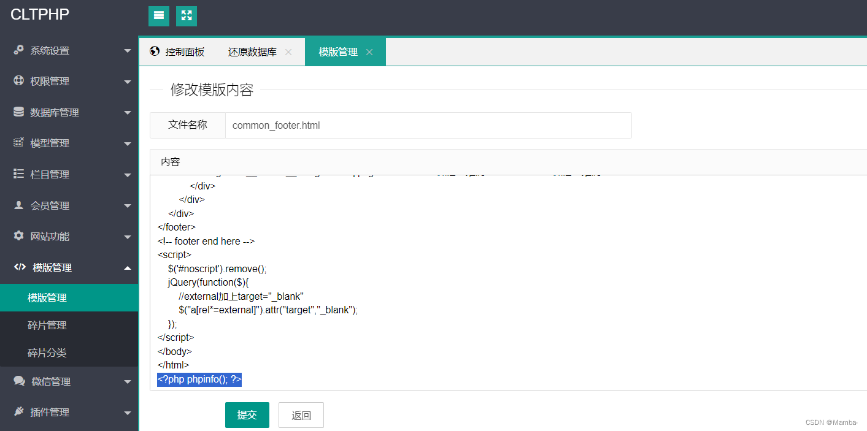The width and height of the screenshot is (867, 431).
Task: Expand the 插件管理 menu arrow
Action: tap(128, 413)
